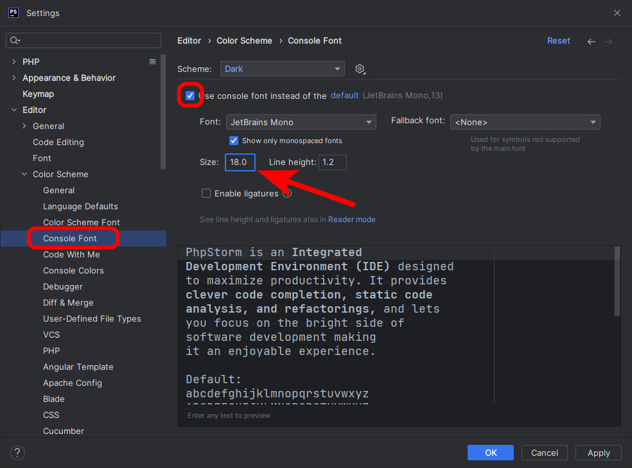Focus the Line height field
The height and width of the screenshot is (468, 632).
(x=333, y=162)
